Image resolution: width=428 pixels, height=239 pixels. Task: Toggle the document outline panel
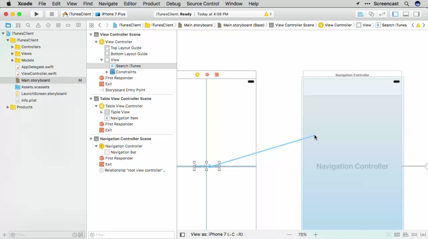click(182, 235)
